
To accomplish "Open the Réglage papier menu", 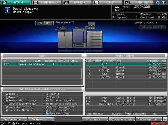I will [x=14, y=119].
